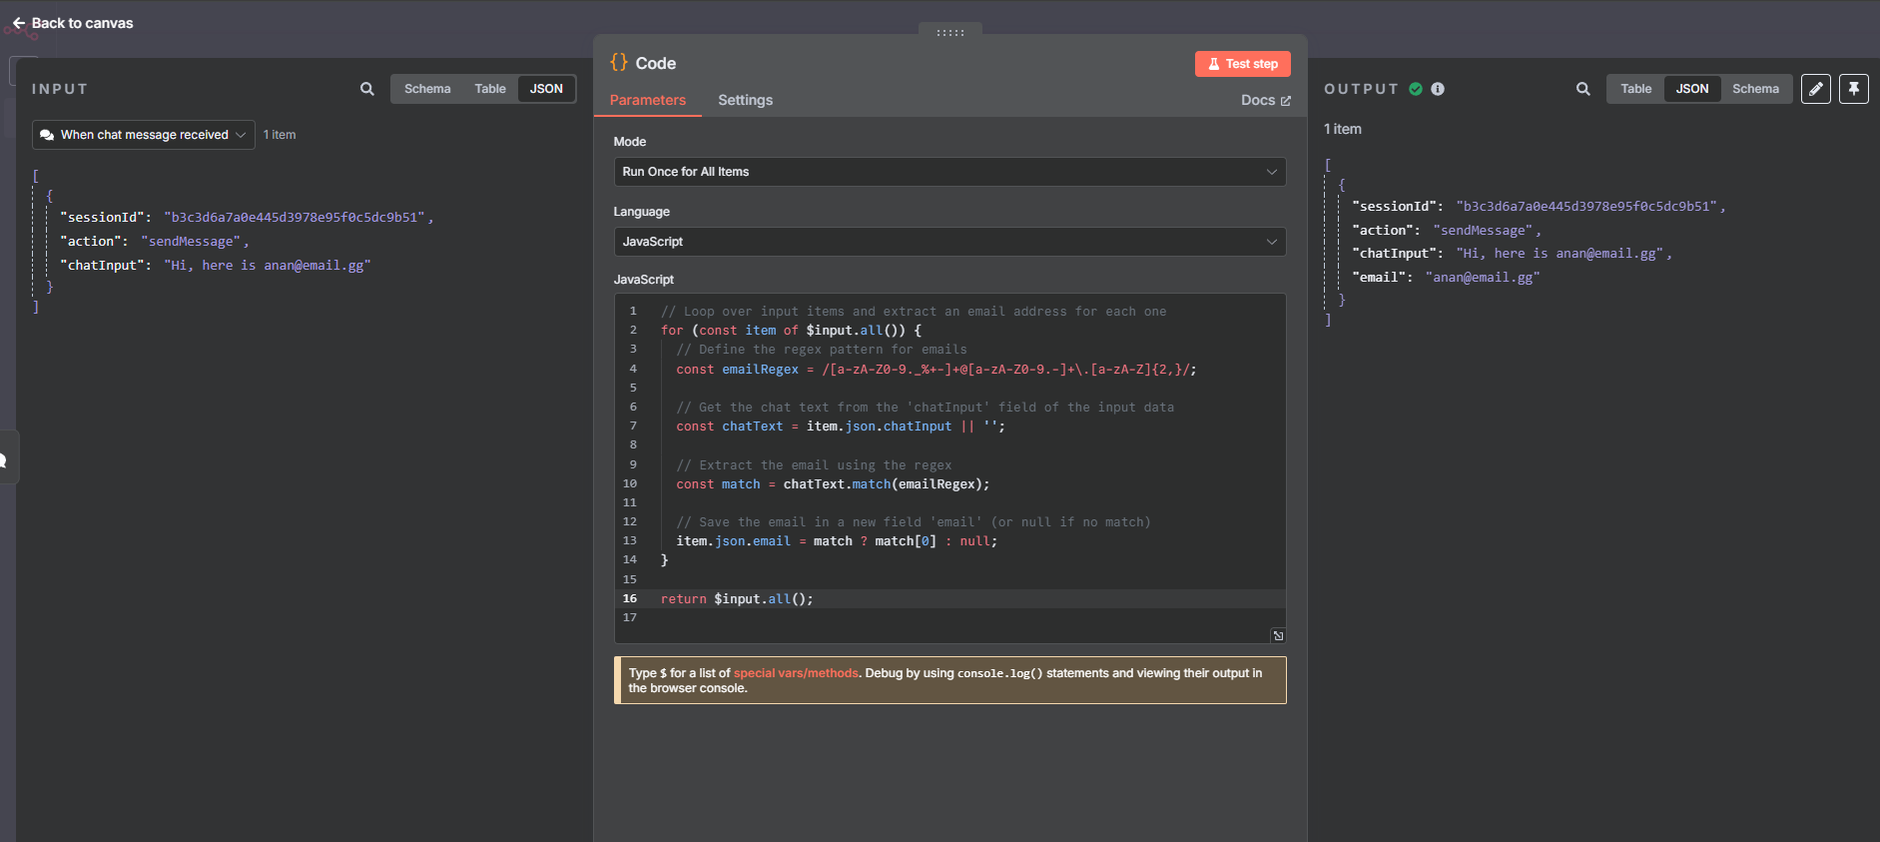Pin the output data
Screen dimensions: 1880x842
(1854, 89)
